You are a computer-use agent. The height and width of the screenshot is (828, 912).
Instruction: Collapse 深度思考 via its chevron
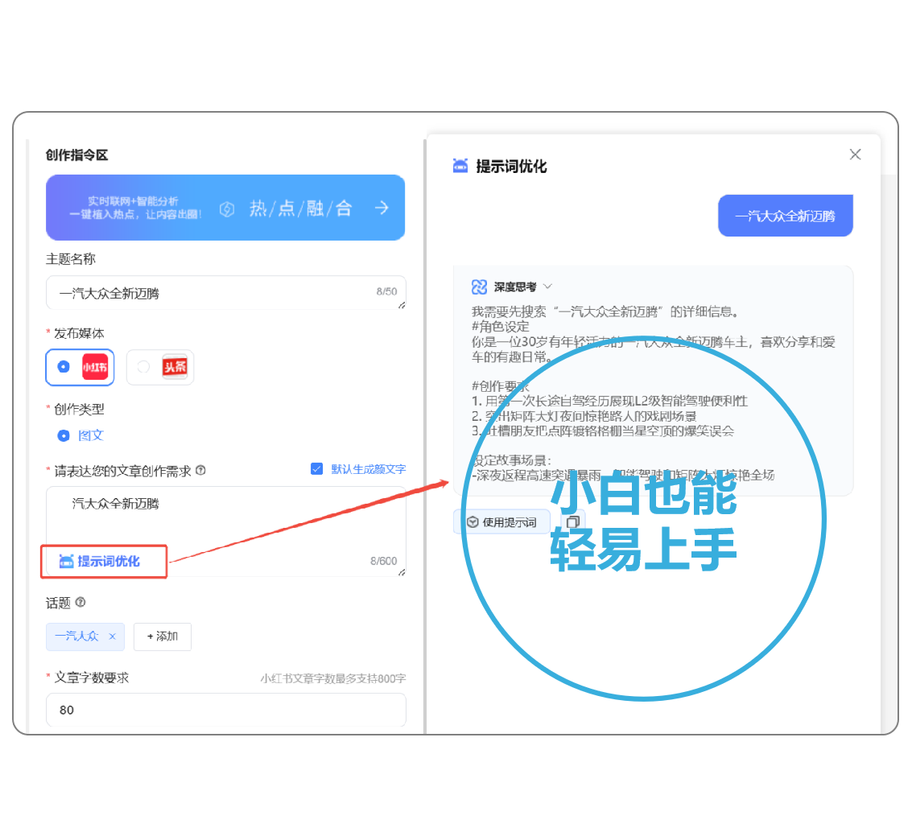pyautogui.click(x=548, y=287)
